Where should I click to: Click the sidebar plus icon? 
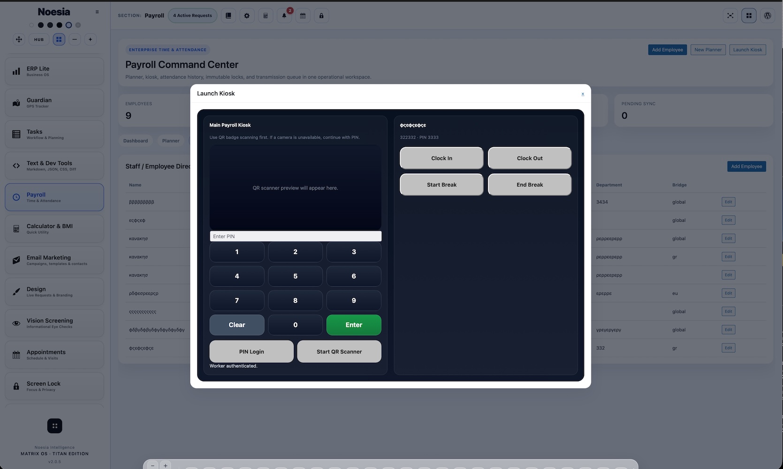pyautogui.click(x=91, y=39)
